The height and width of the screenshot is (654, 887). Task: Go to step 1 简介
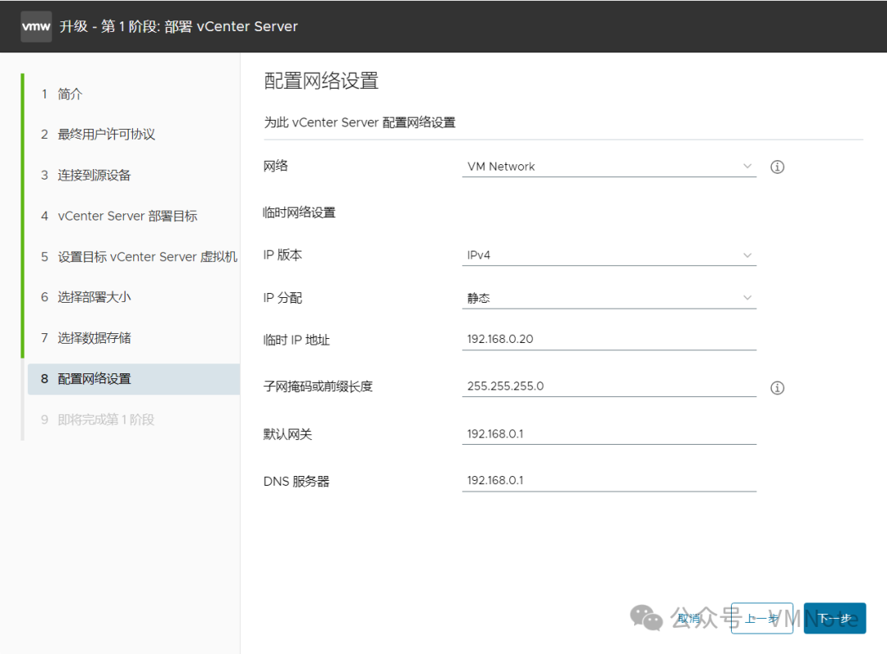pyautogui.click(x=62, y=94)
